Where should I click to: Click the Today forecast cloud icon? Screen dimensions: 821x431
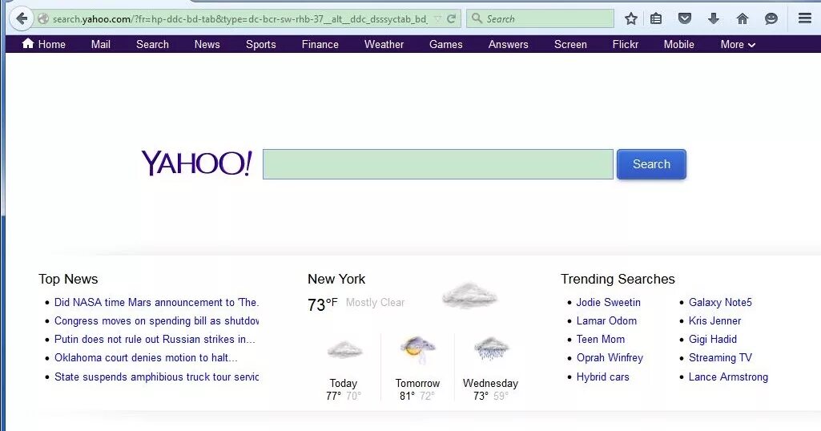coord(344,349)
